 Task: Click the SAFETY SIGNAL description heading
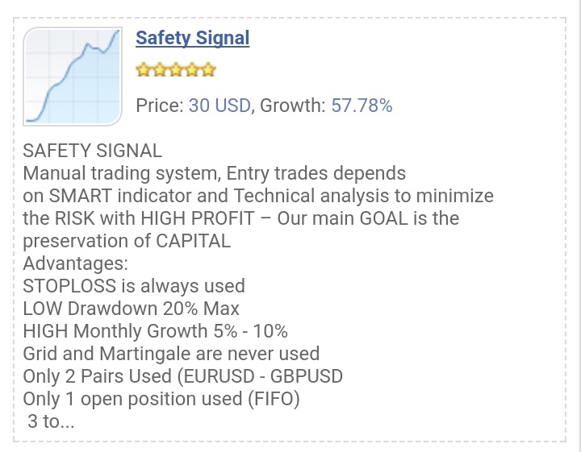click(x=92, y=151)
